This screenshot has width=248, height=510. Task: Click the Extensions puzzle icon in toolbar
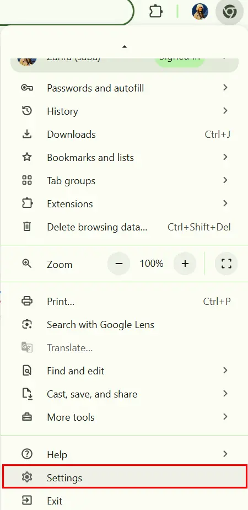point(156,12)
